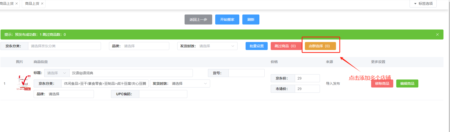Viewport: 450px width, 132px height.
Task: Expand the 标题 请选择 dropdown
Action: [57, 73]
